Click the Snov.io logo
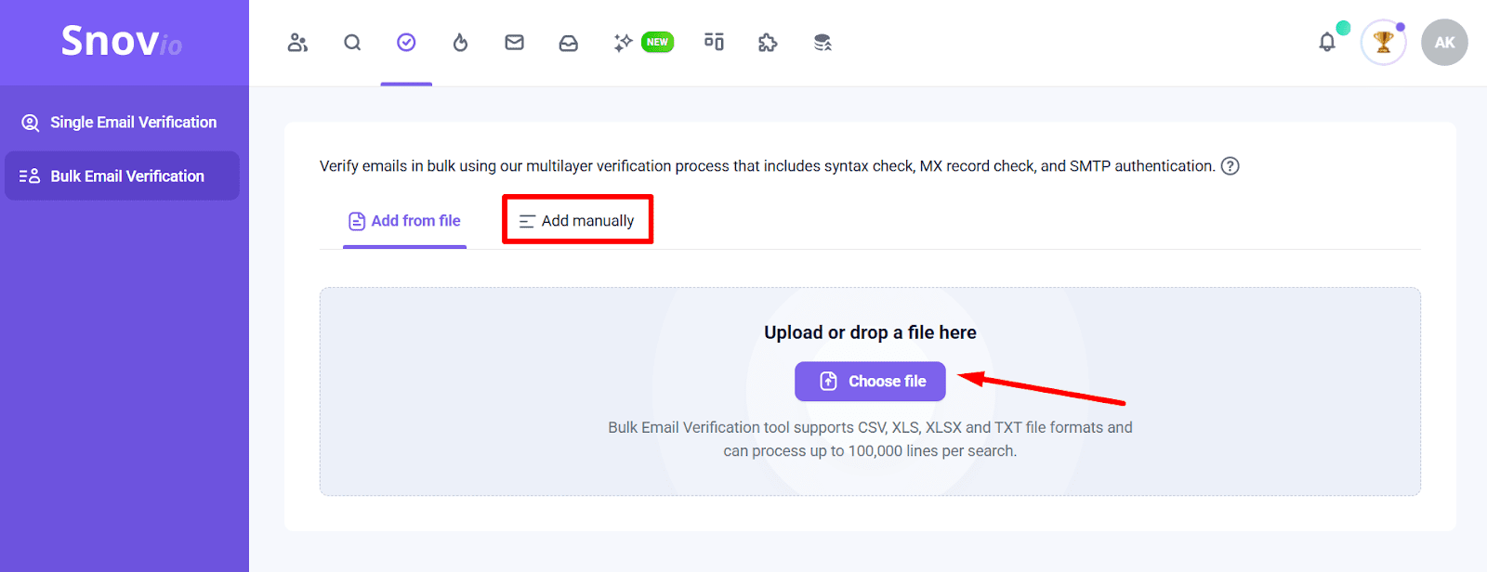1487x572 pixels. (x=122, y=42)
